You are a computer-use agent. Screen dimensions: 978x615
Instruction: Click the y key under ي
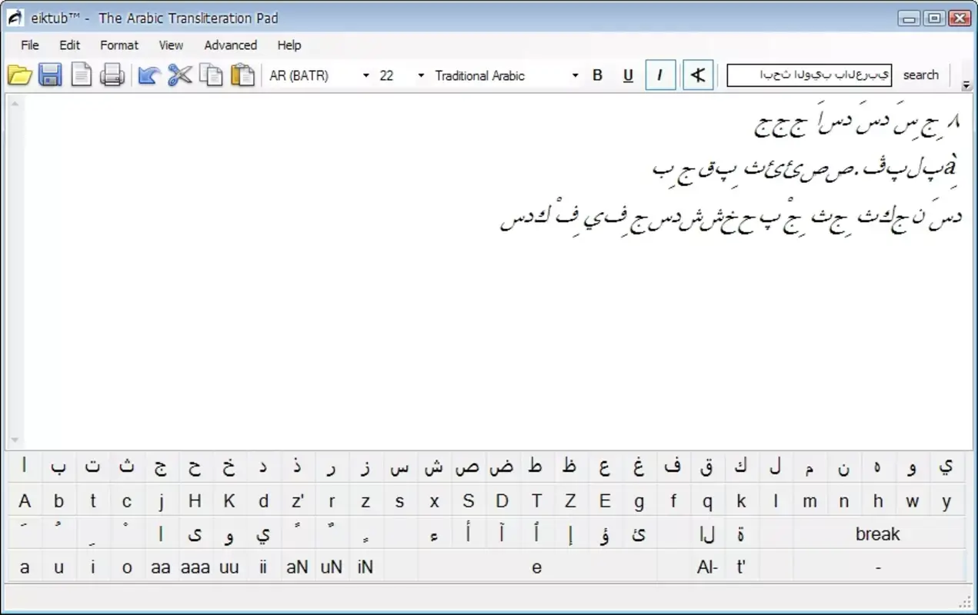tap(946, 502)
